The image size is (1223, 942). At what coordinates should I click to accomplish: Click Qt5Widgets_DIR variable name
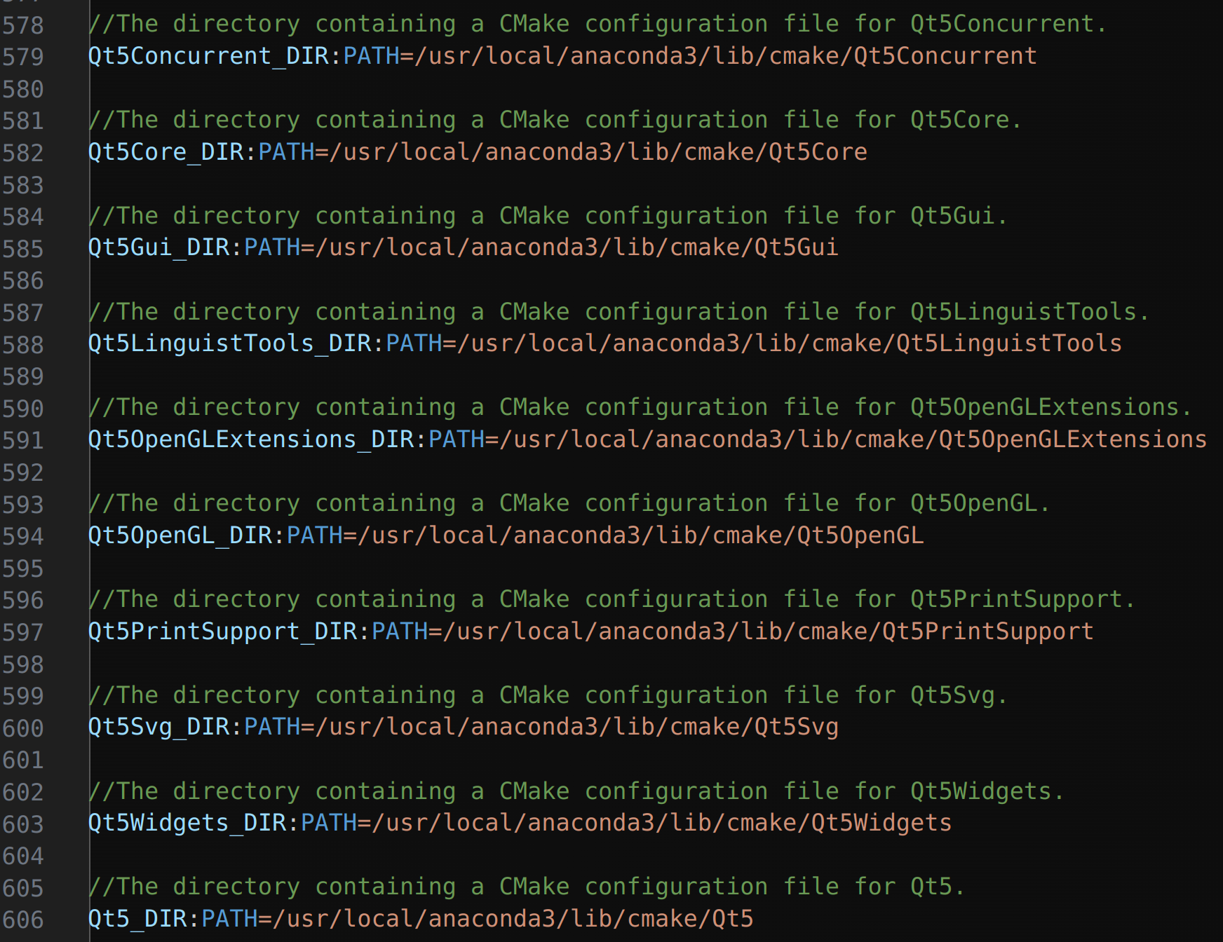[187, 823]
